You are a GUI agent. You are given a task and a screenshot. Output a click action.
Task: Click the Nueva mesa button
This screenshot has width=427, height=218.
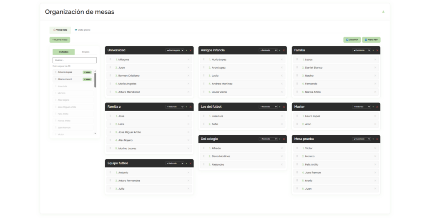tap(60, 40)
